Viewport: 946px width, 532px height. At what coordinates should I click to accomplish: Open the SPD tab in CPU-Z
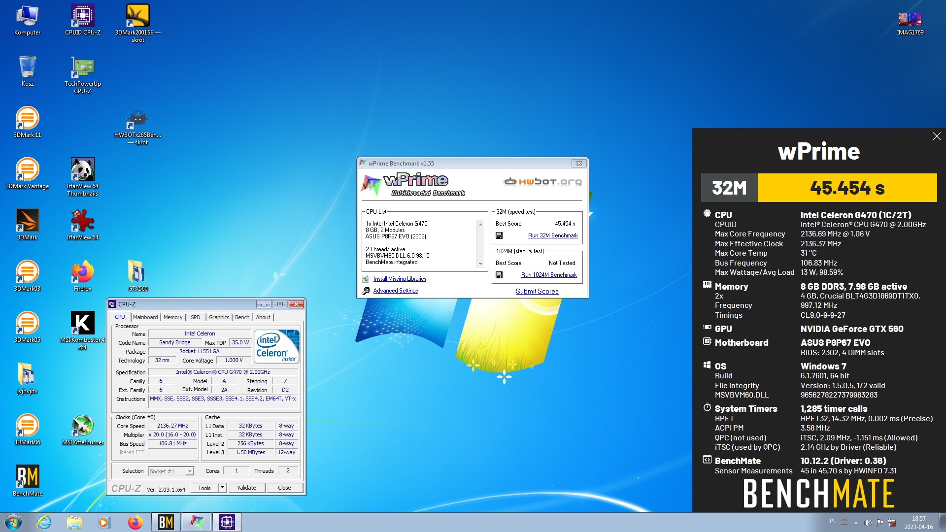point(196,317)
